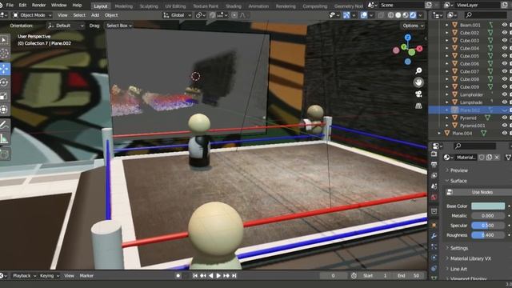The image size is (512, 288).
Task: Toggle X-ray display in viewport header
Action: tap(381, 15)
